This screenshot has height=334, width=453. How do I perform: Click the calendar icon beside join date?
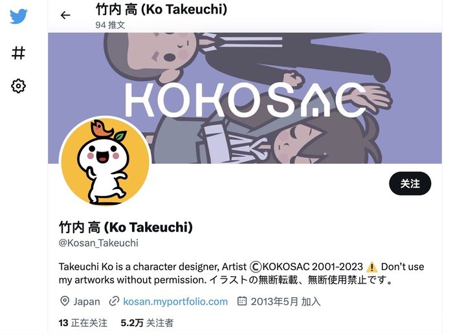[x=242, y=301]
